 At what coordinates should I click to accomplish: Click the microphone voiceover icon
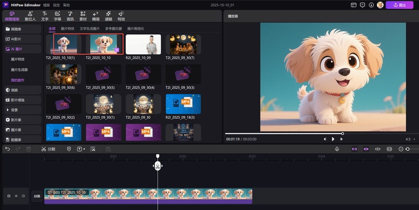337,149
